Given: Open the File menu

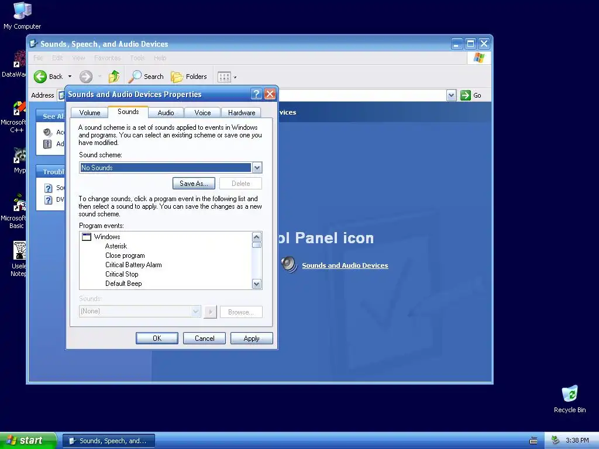Looking at the screenshot, I should click(38, 58).
